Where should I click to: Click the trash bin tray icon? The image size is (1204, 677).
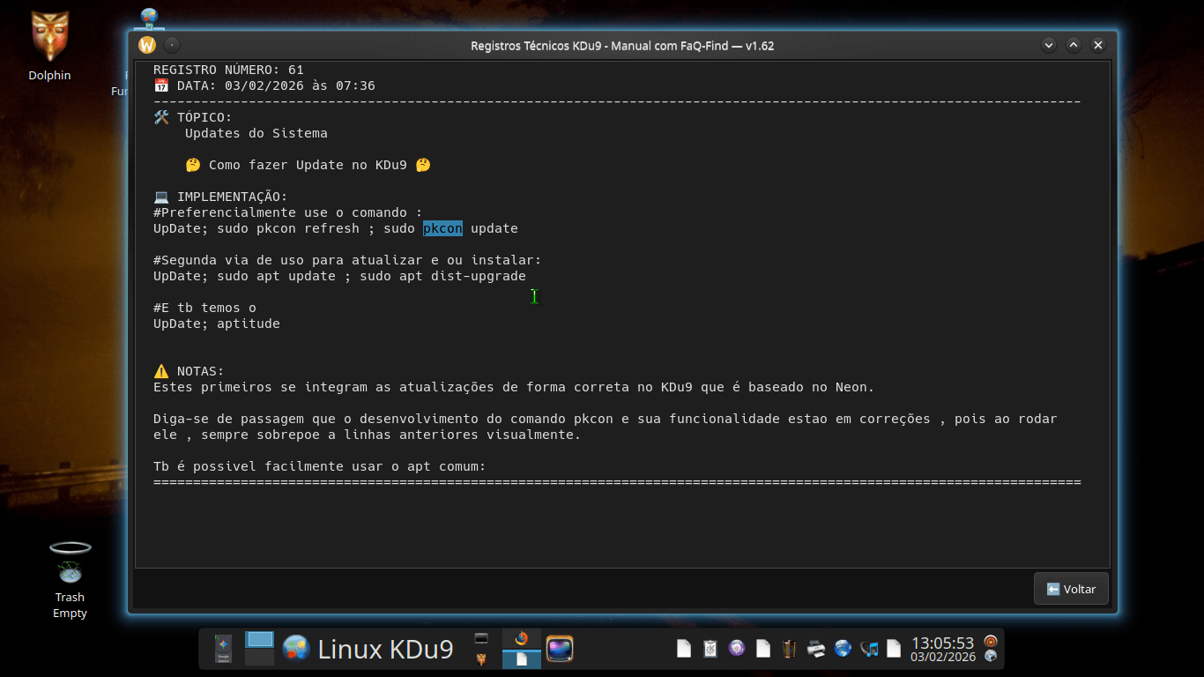[x=790, y=649]
